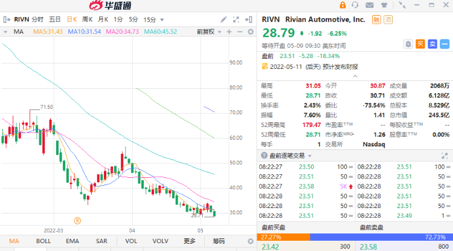Click the margin financing badge icon
The height and width of the screenshot is (251, 453).
pos(376,20)
